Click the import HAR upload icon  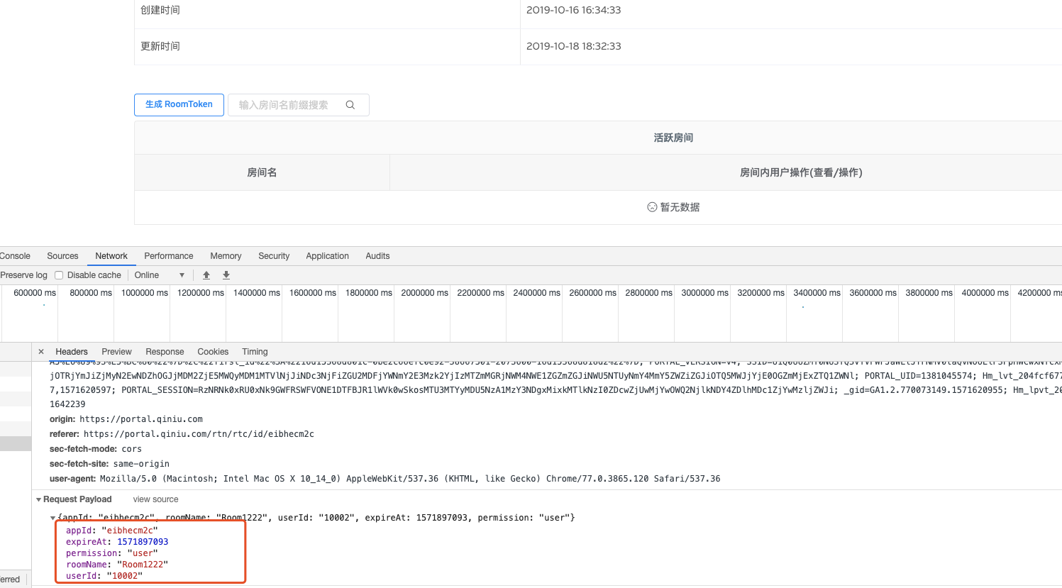point(206,275)
